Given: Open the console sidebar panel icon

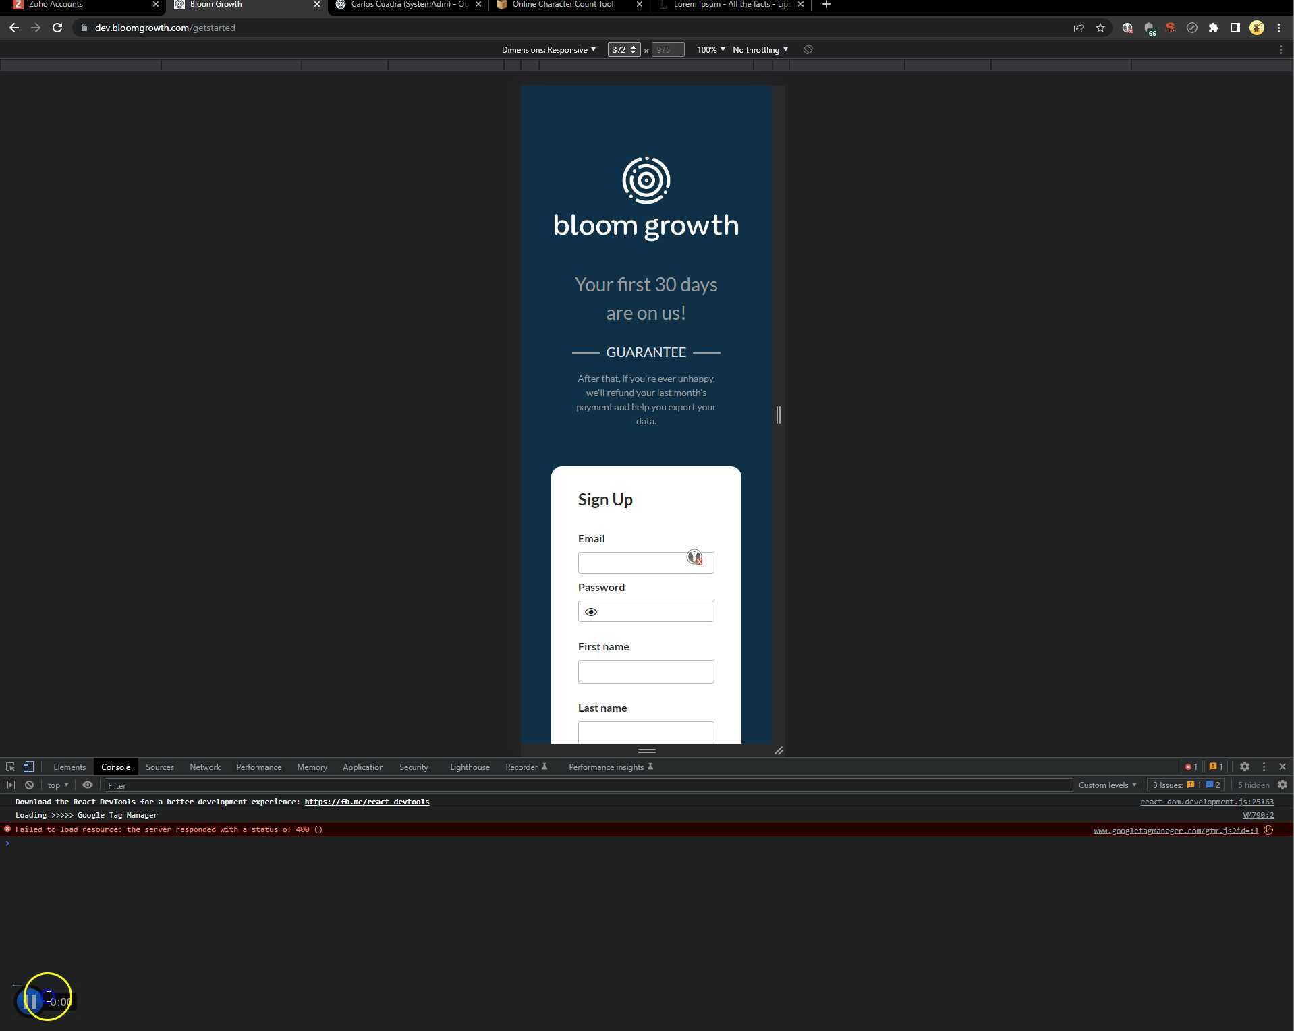Looking at the screenshot, I should pyautogui.click(x=9, y=785).
